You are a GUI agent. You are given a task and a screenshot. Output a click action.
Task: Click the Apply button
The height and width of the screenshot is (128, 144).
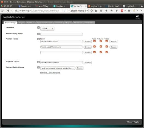(x=136, y=122)
